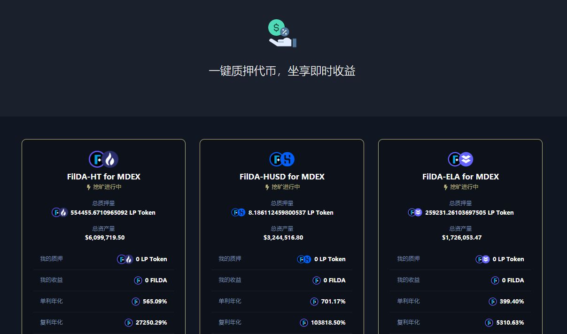Image resolution: width=567 pixels, height=334 pixels.
Task: Click total staked 554455.6710965092 LP Token
Action: (113, 212)
